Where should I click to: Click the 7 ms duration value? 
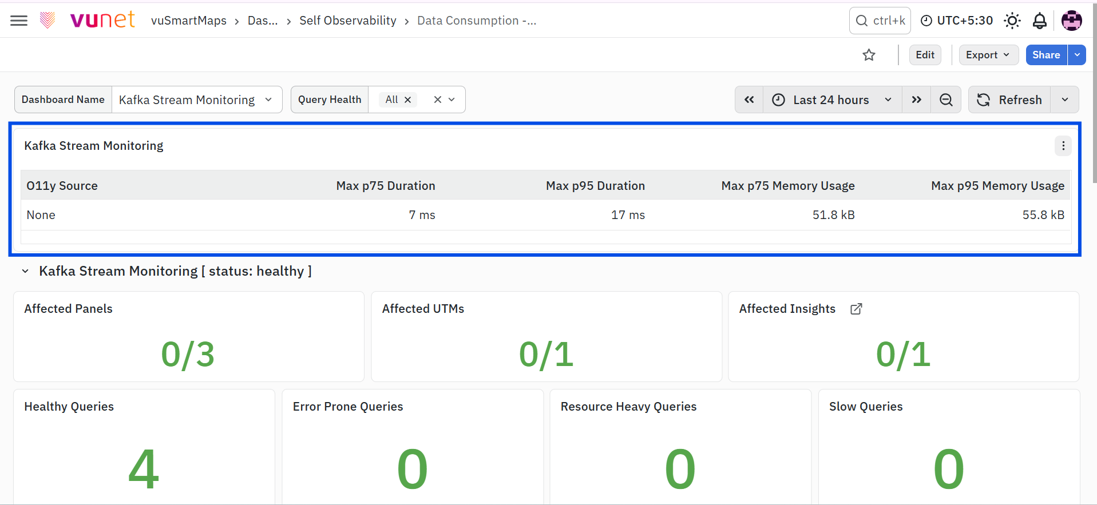(x=422, y=215)
